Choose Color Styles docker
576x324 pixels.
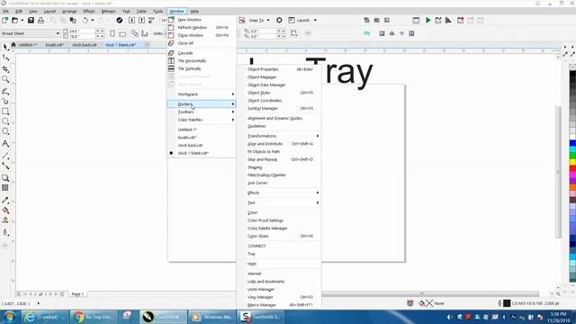point(279,236)
